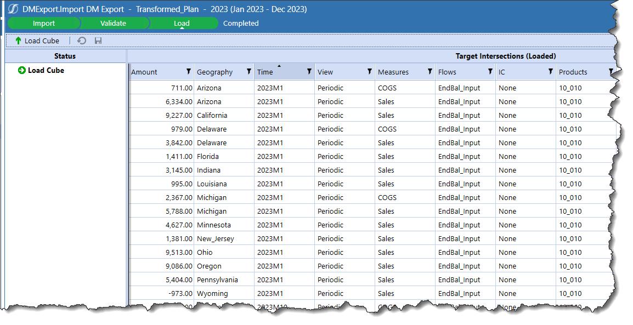Click the OneStream logo icon in title bar
633x325 pixels.
click(x=13, y=9)
